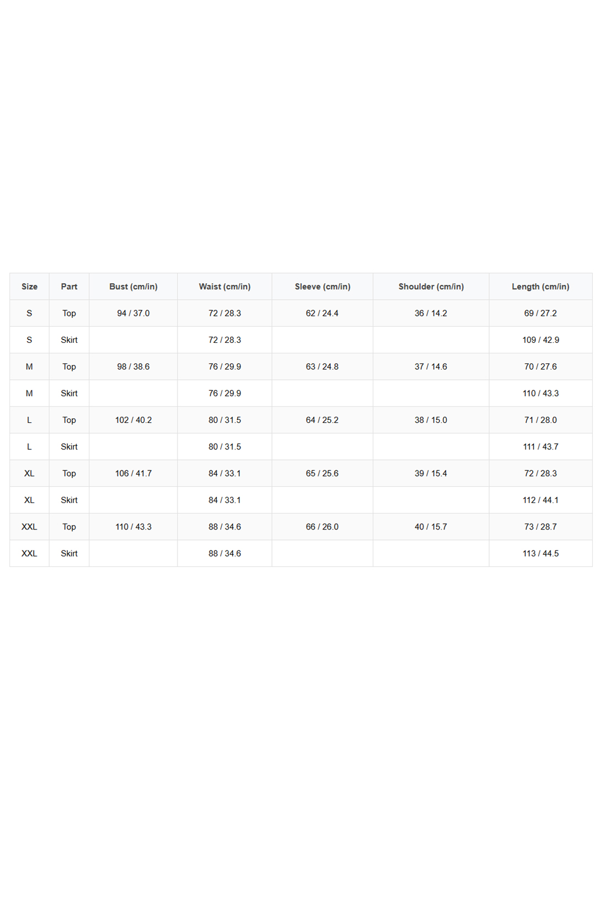
Task: Click the 112 / 44.1 length value
Action: coord(540,500)
